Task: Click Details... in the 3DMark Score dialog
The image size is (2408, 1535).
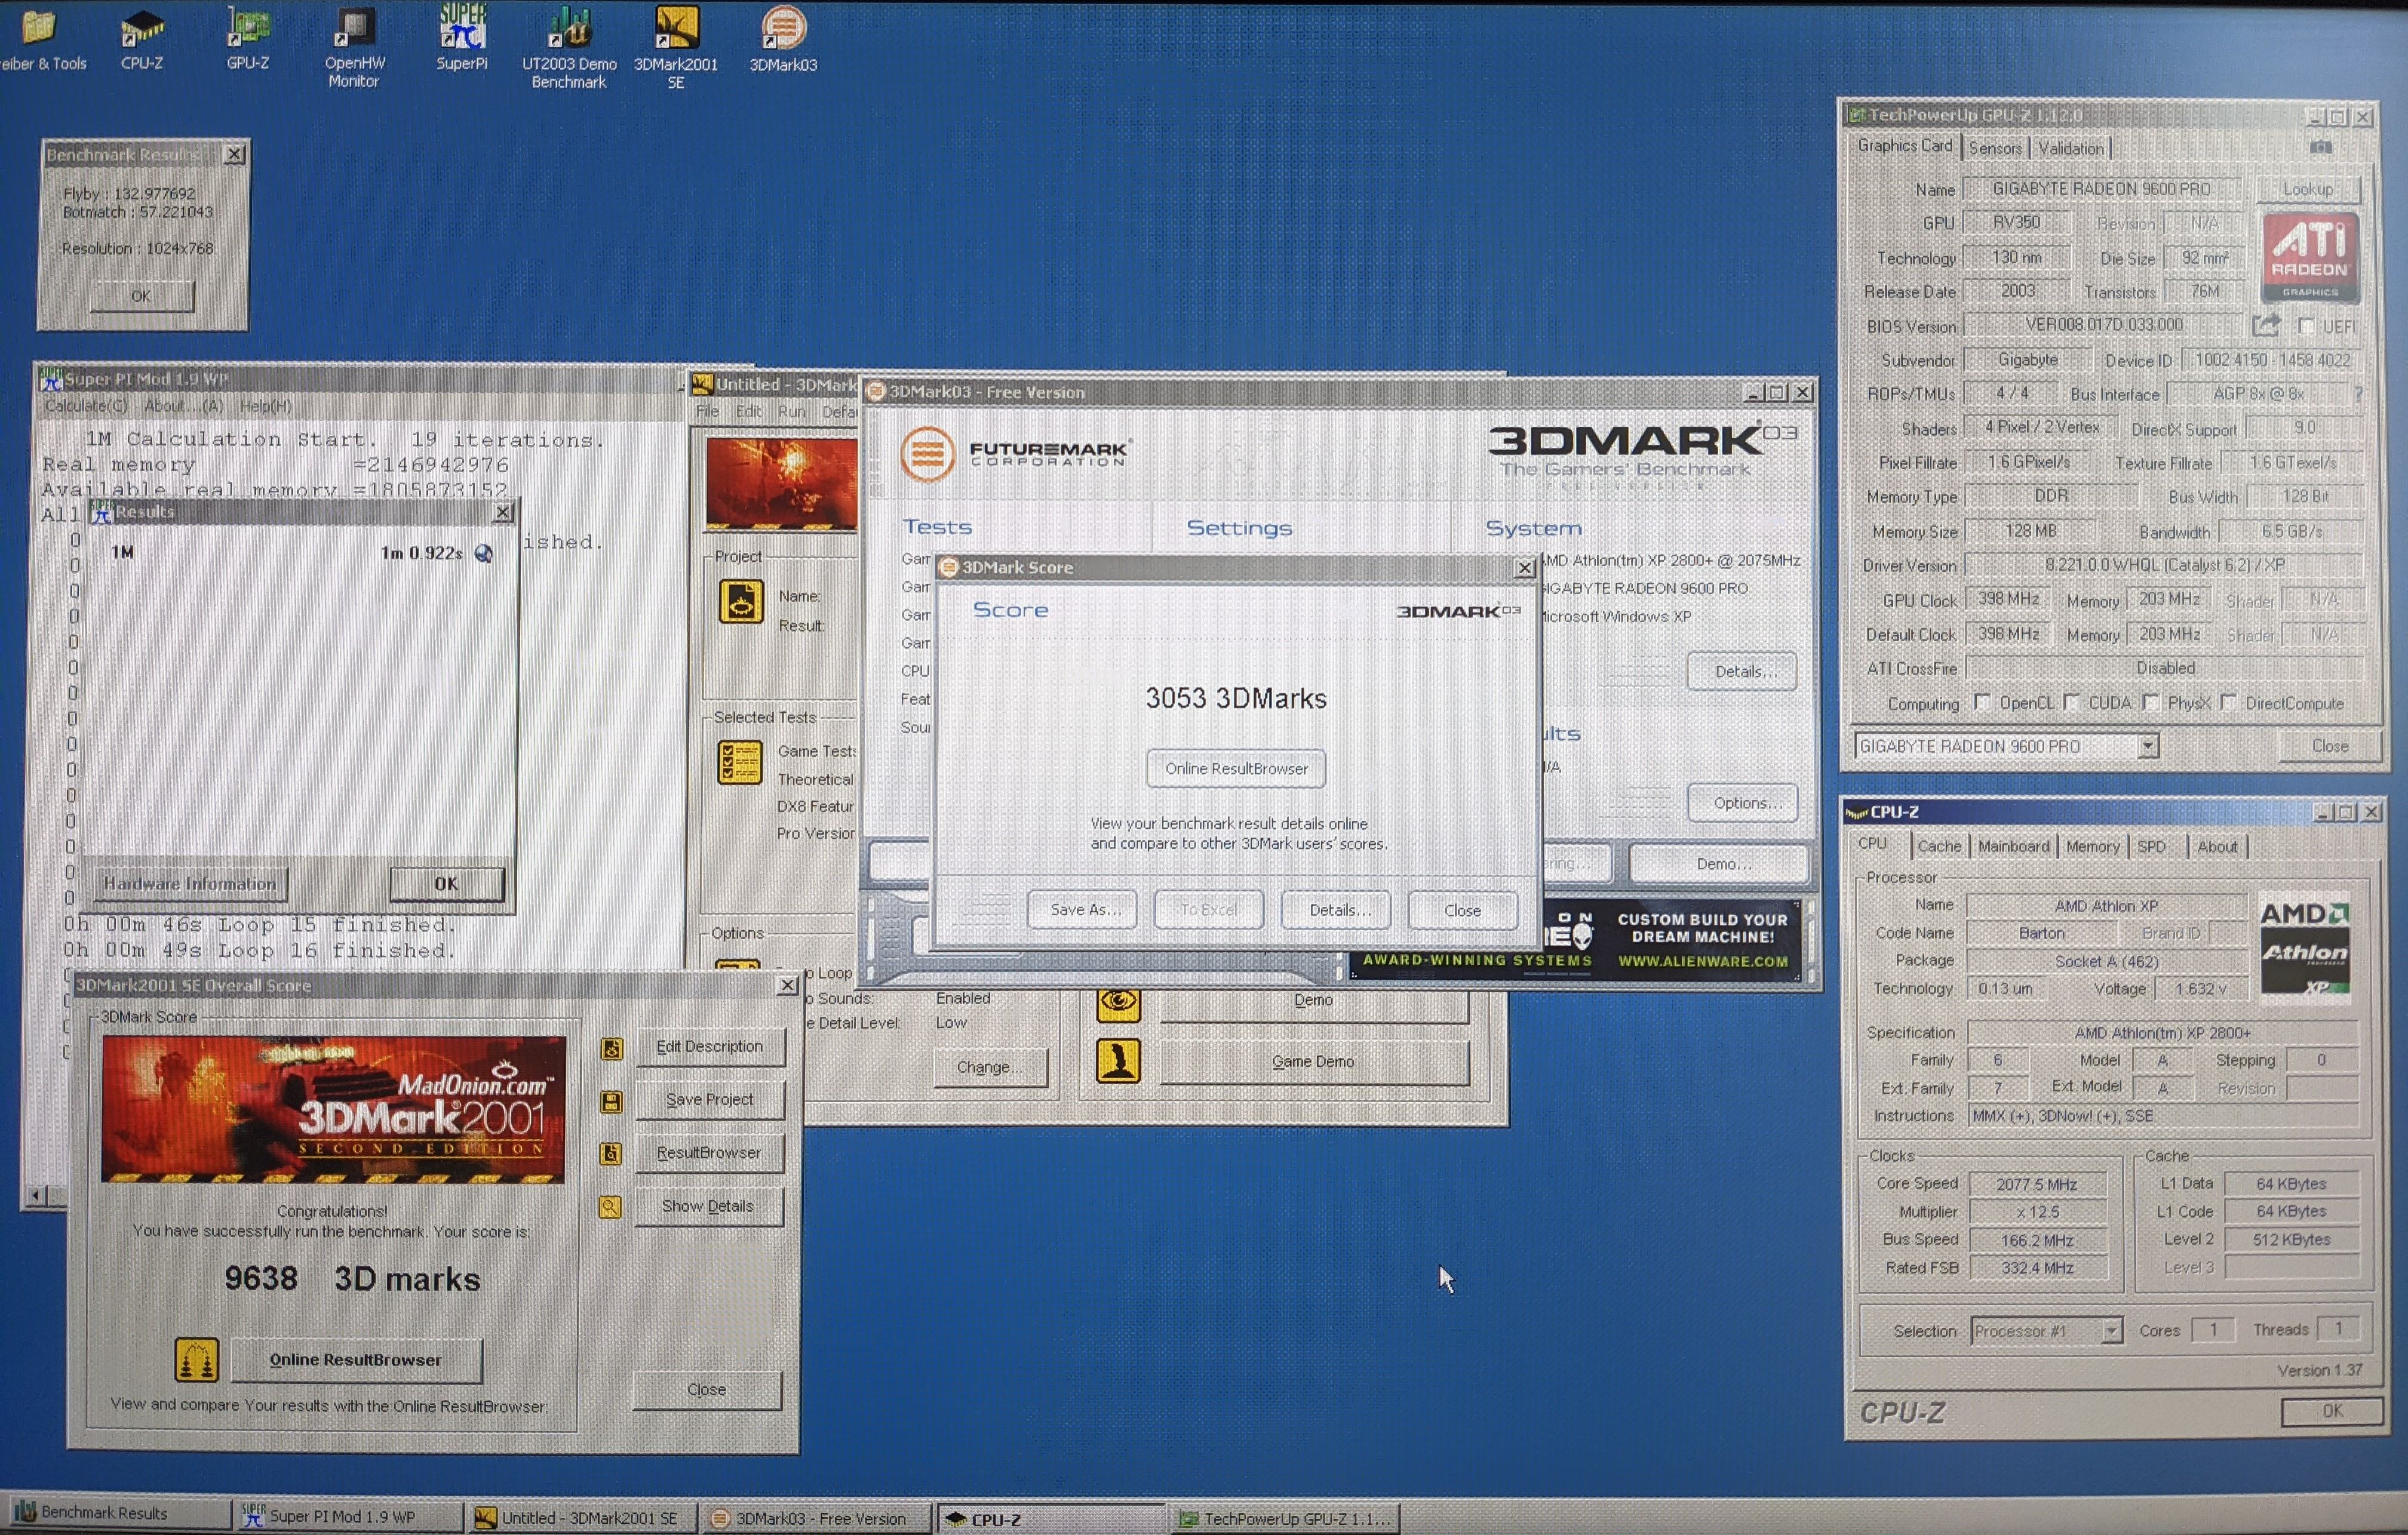Action: pos(1337,910)
